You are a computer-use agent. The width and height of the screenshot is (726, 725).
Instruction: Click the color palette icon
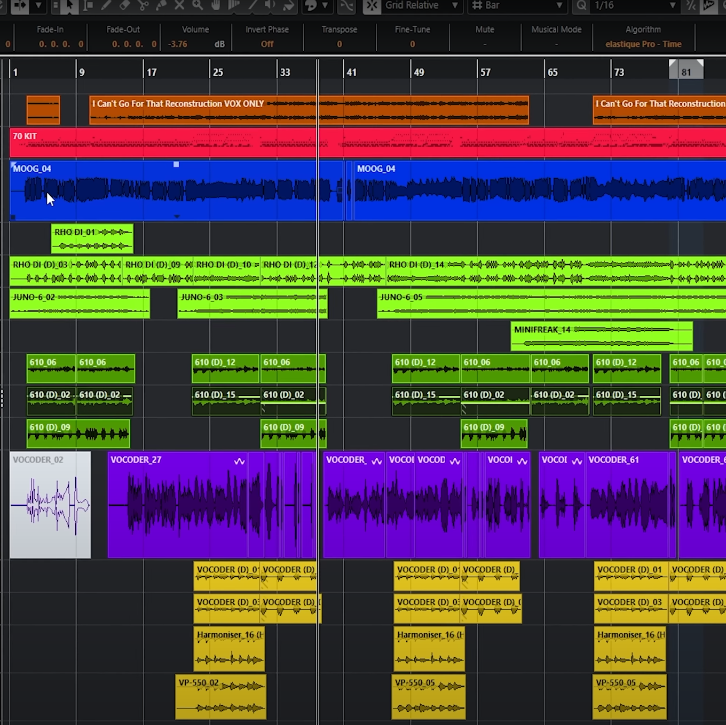310,5
